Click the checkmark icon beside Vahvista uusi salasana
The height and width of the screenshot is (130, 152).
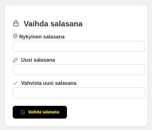[x=15, y=83]
